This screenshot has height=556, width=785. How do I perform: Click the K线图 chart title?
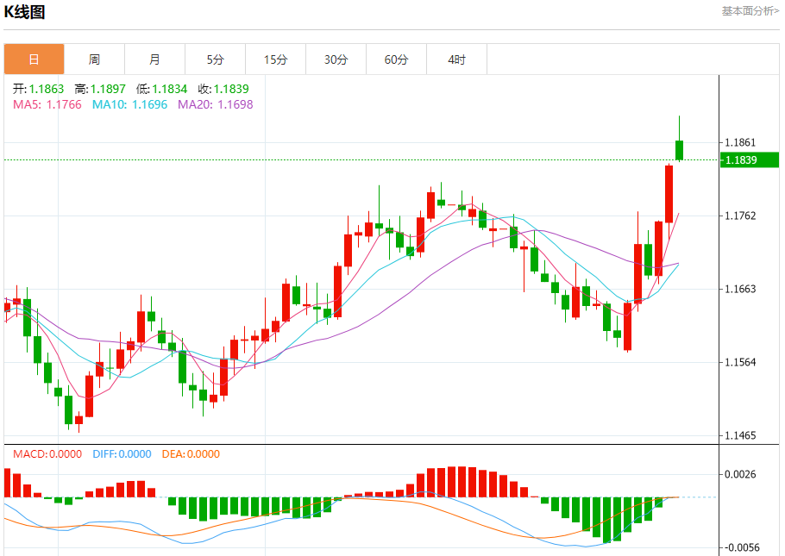25,12
